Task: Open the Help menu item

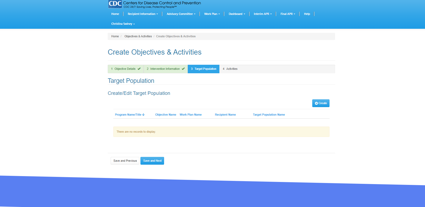Action: tap(307, 14)
